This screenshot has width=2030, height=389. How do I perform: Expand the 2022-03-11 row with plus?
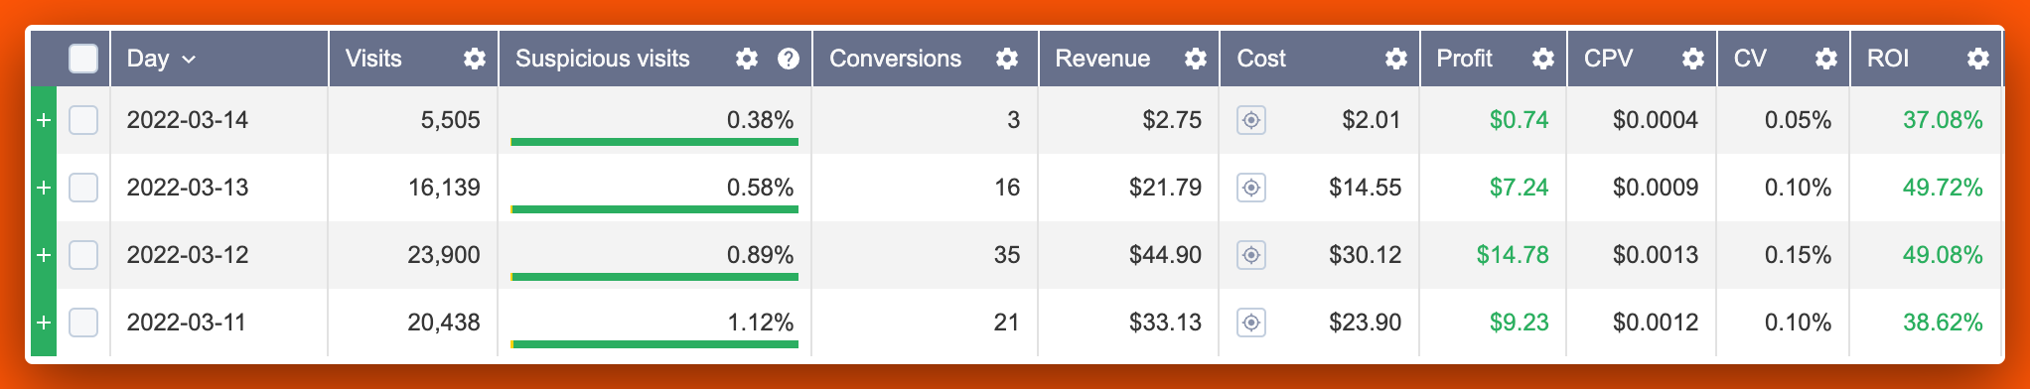pyautogui.click(x=44, y=323)
